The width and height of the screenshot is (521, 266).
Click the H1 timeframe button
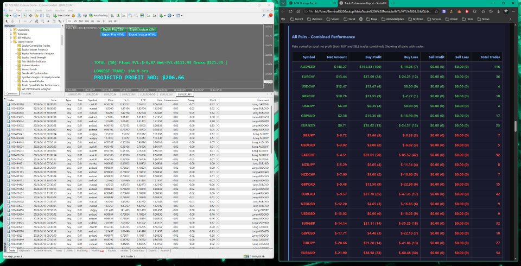(93, 21)
